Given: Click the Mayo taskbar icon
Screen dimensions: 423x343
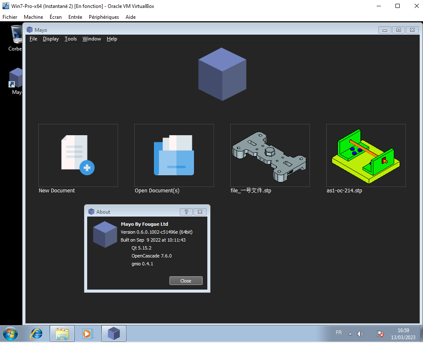Looking at the screenshot, I should (114, 333).
